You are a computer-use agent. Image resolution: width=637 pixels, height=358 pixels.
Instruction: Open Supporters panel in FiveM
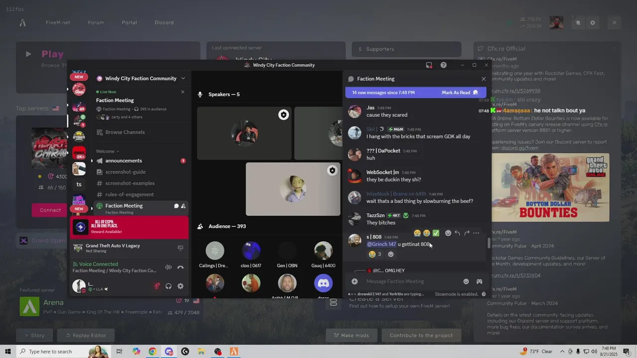(407, 49)
